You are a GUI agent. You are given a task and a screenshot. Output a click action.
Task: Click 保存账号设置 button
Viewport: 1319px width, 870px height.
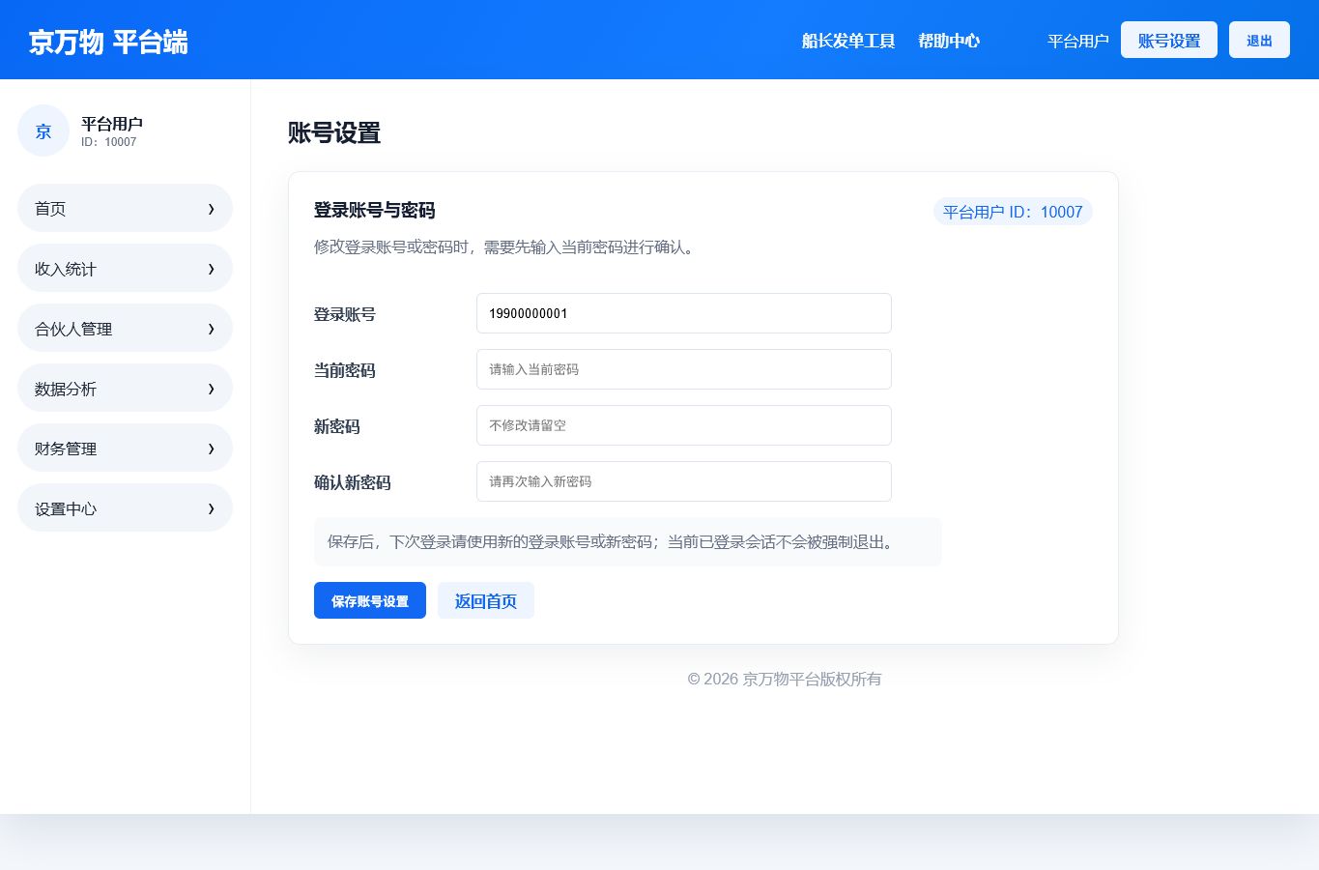(x=370, y=600)
